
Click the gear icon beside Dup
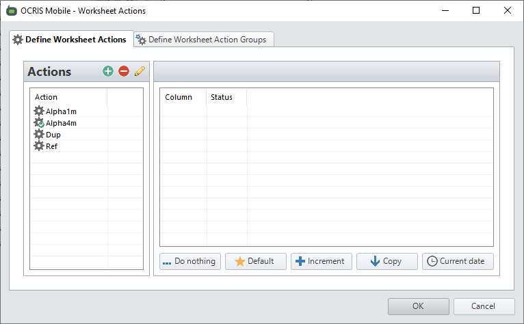(39, 135)
